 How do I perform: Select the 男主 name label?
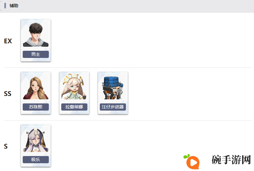36,54
